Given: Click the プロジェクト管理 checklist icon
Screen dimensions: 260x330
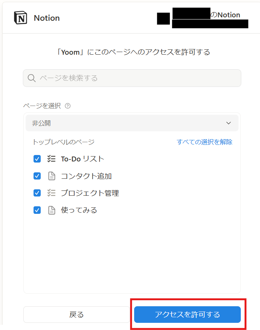Looking at the screenshot, I should click(x=51, y=193).
